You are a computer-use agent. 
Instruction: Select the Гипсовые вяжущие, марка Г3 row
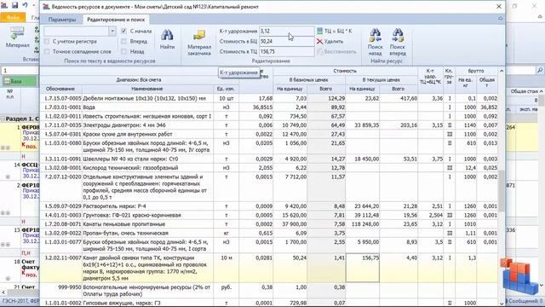pos(269,303)
